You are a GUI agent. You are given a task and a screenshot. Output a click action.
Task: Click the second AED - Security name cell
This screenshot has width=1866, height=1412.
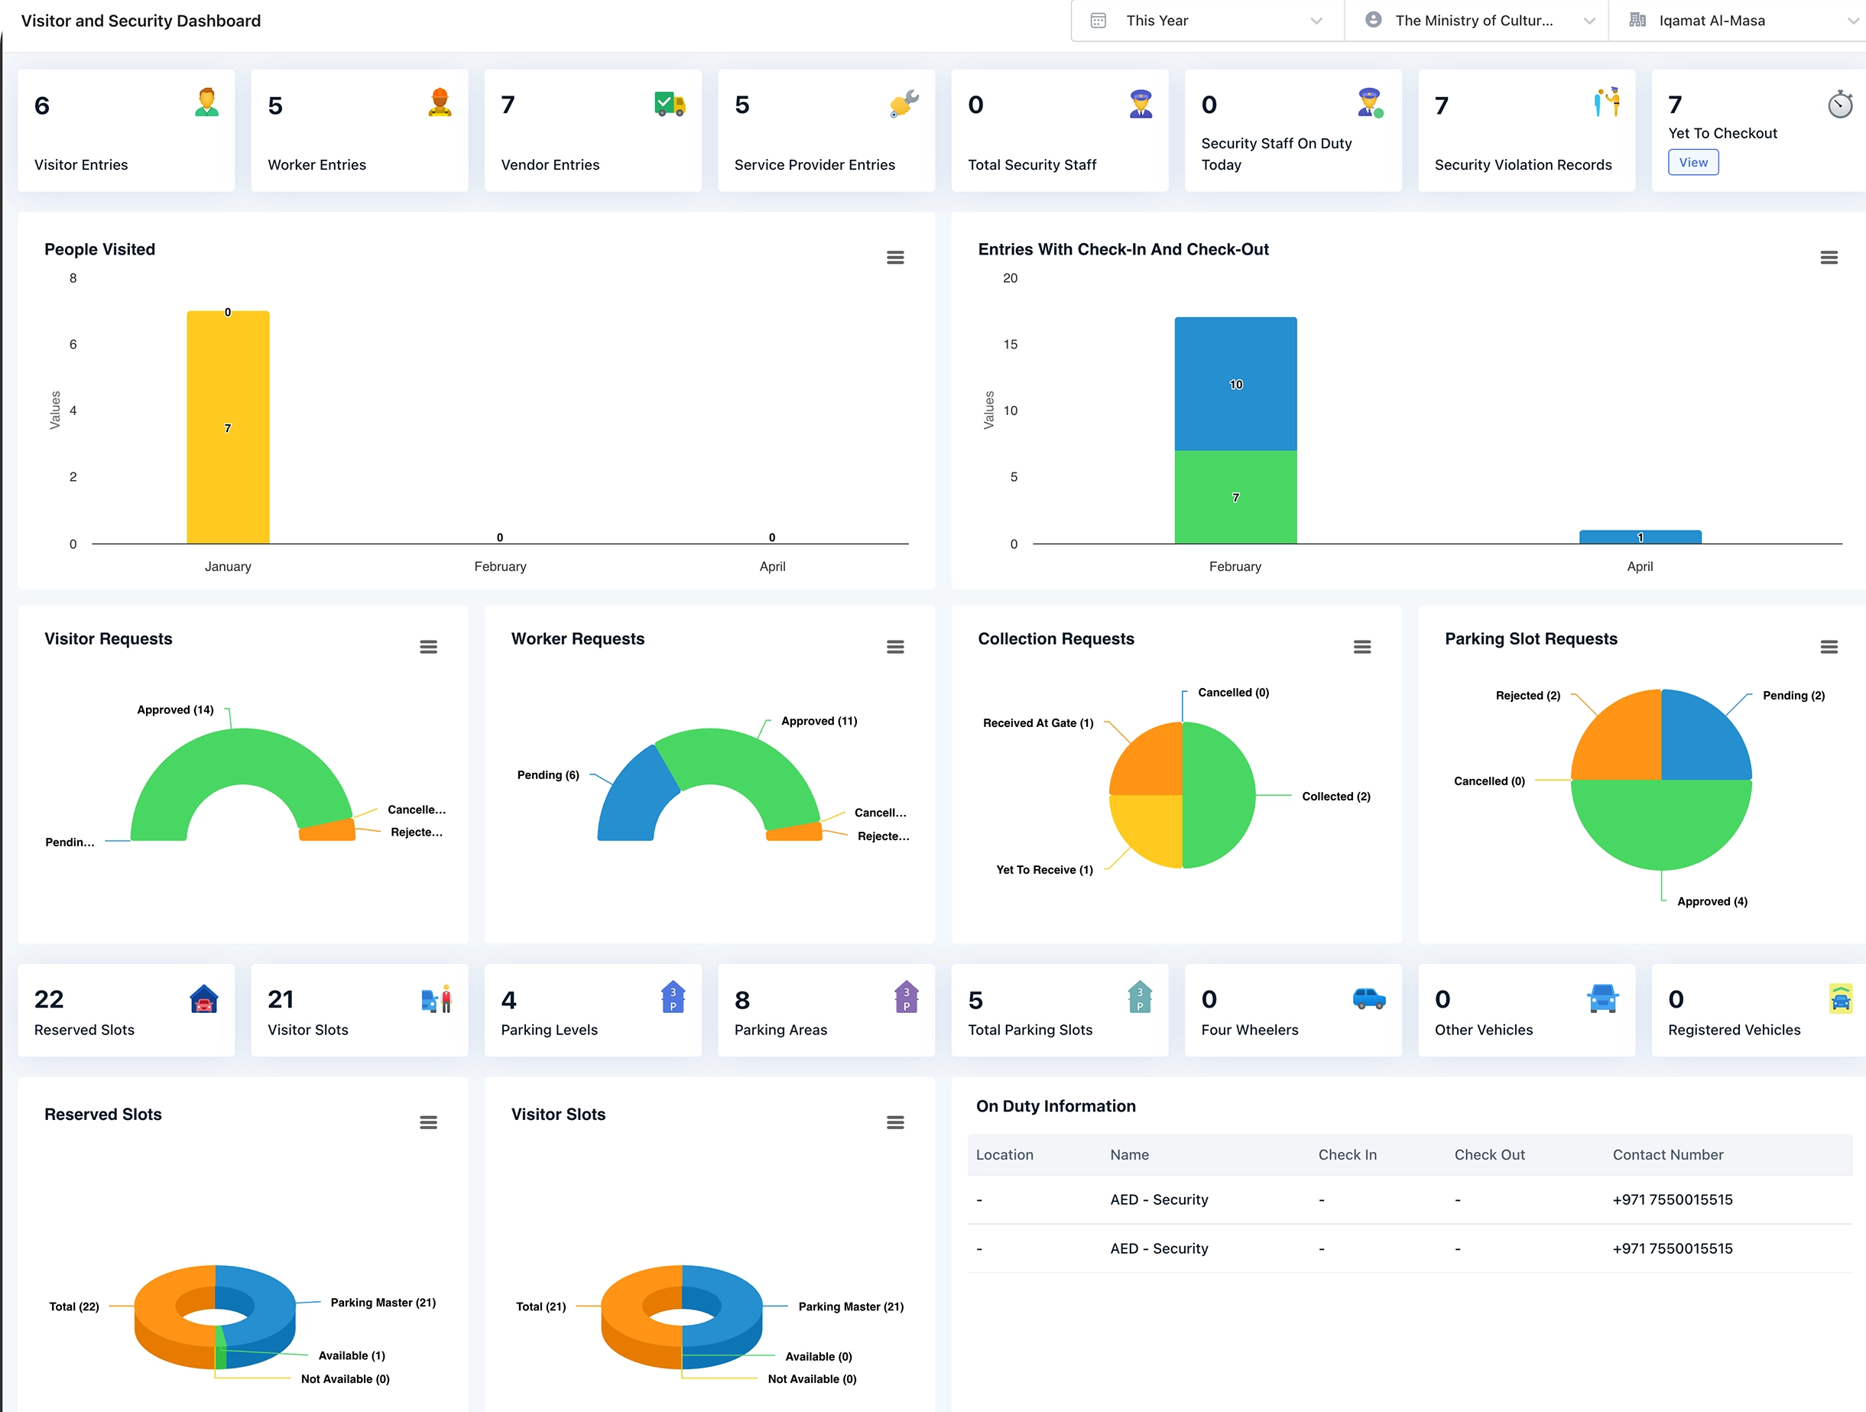coord(1159,1248)
